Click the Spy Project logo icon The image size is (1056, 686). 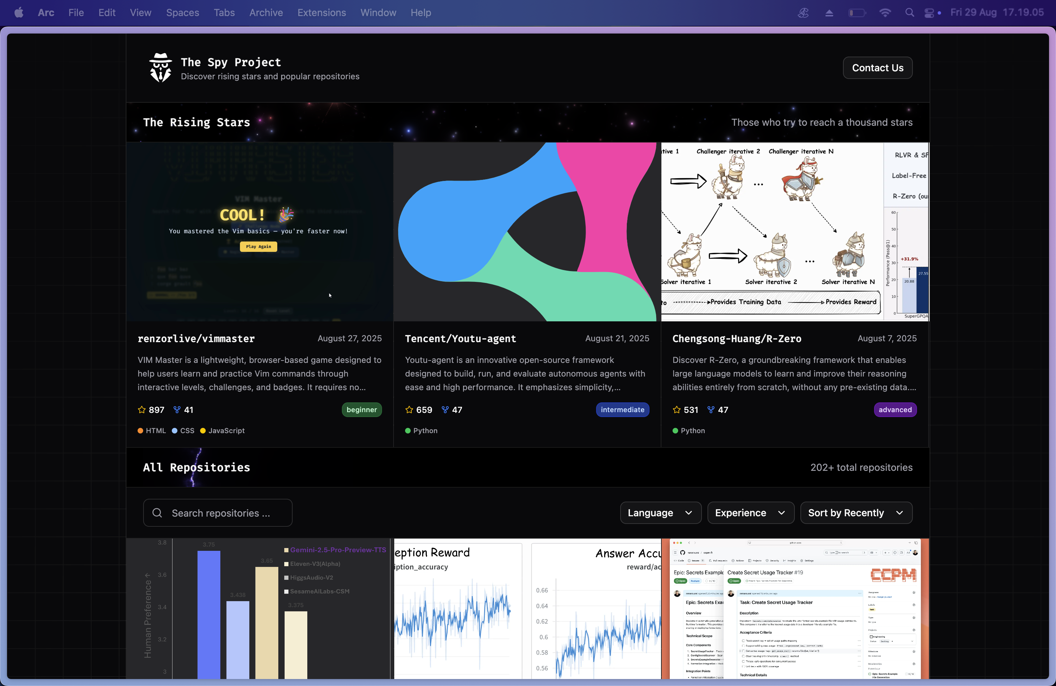point(160,67)
